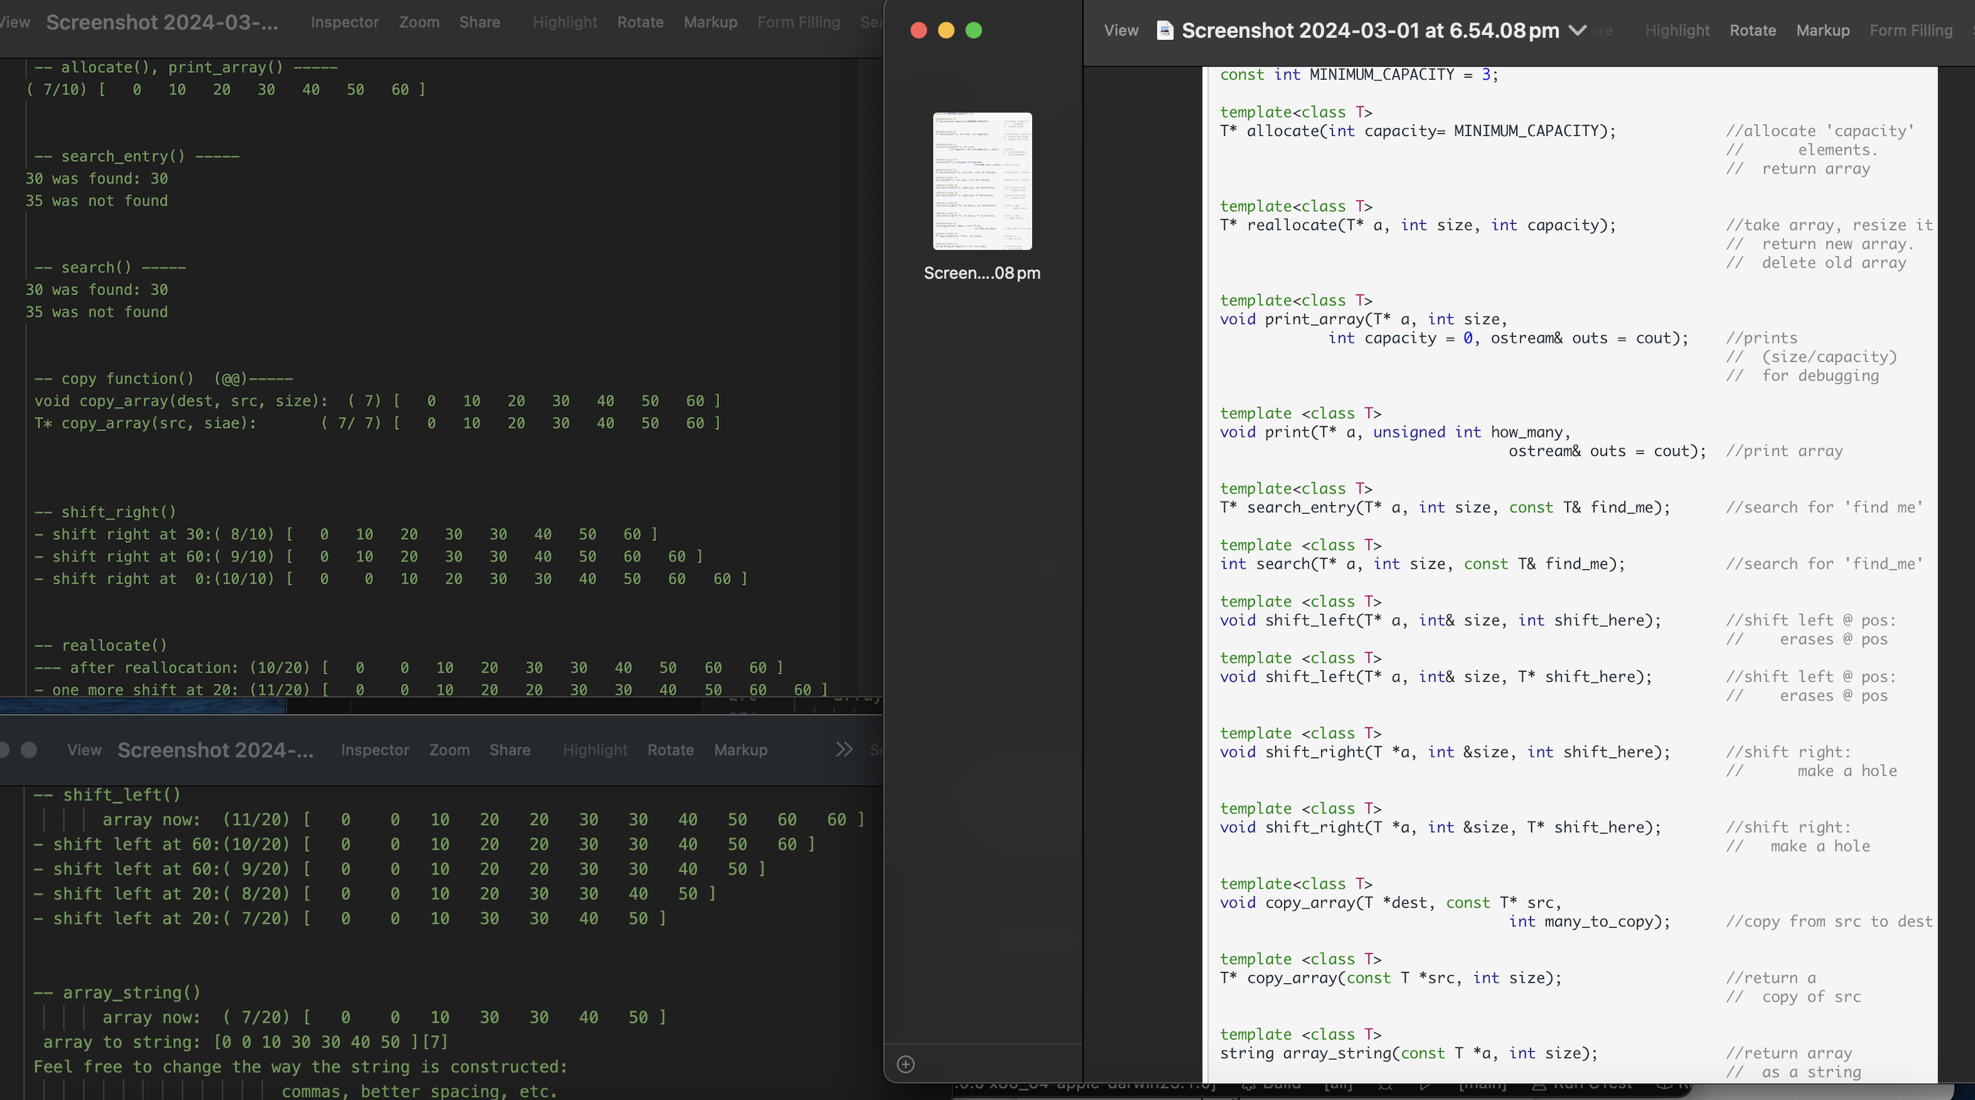The height and width of the screenshot is (1100, 1975).
Task: Click the Inspector icon in the top-left toolbar
Action: [x=344, y=22]
